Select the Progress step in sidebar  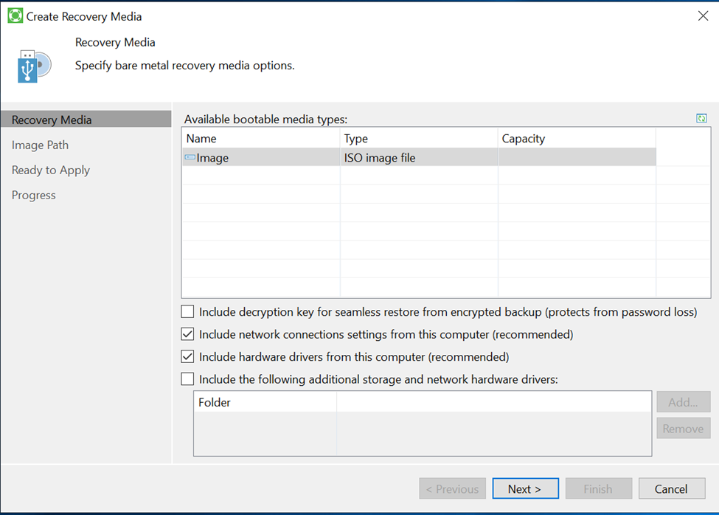34,196
